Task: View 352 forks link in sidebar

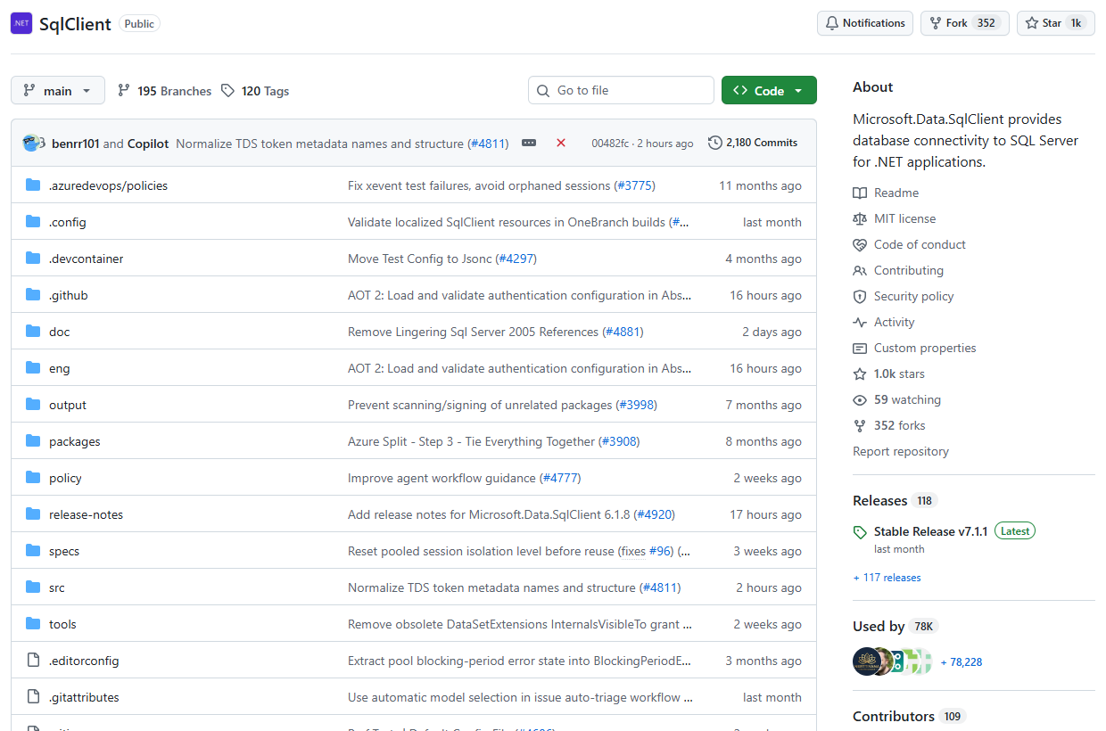Action: coord(889,425)
